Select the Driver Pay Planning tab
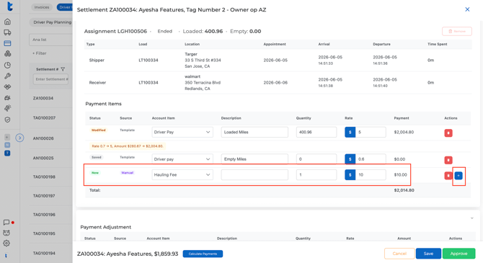483x263 pixels. click(x=51, y=22)
